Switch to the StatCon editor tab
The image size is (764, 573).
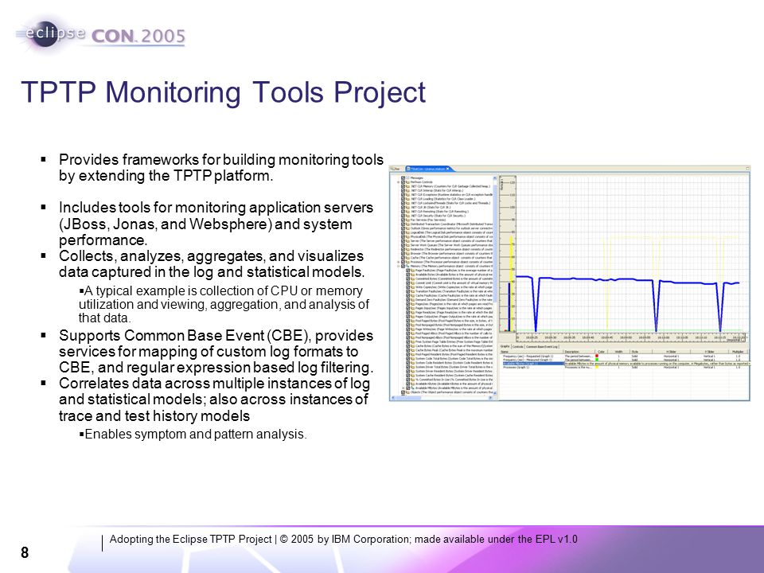428,169
